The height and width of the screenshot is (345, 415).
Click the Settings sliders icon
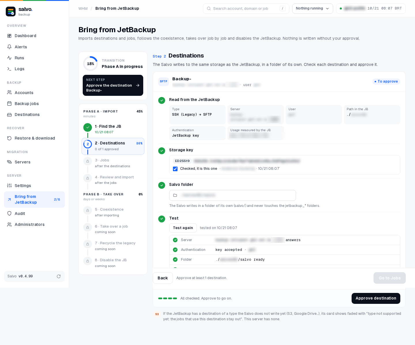(x=9, y=186)
